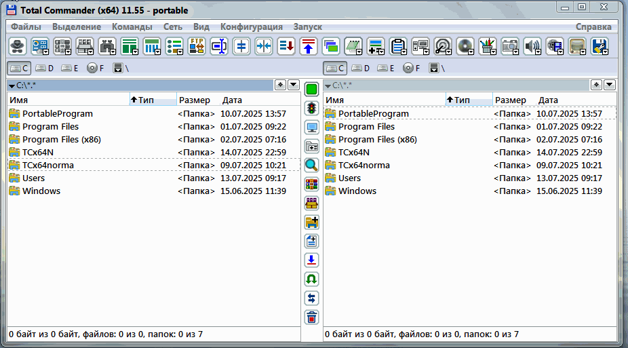Click the green square icon in middle bar
This screenshot has height=348, width=628.
[x=311, y=89]
